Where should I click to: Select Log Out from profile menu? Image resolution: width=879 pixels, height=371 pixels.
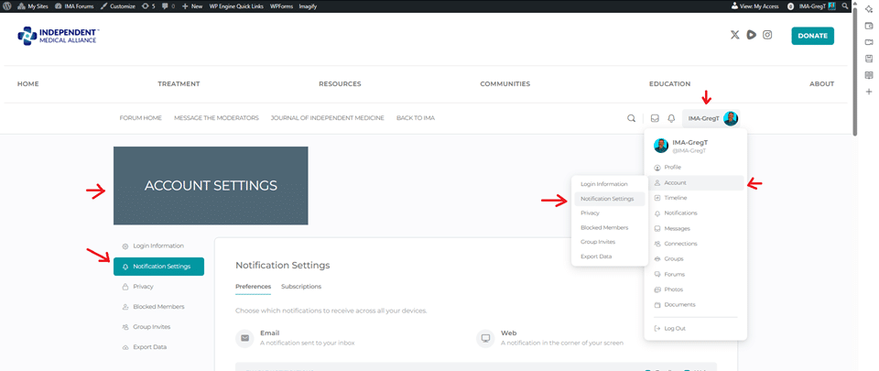[674, 328]
